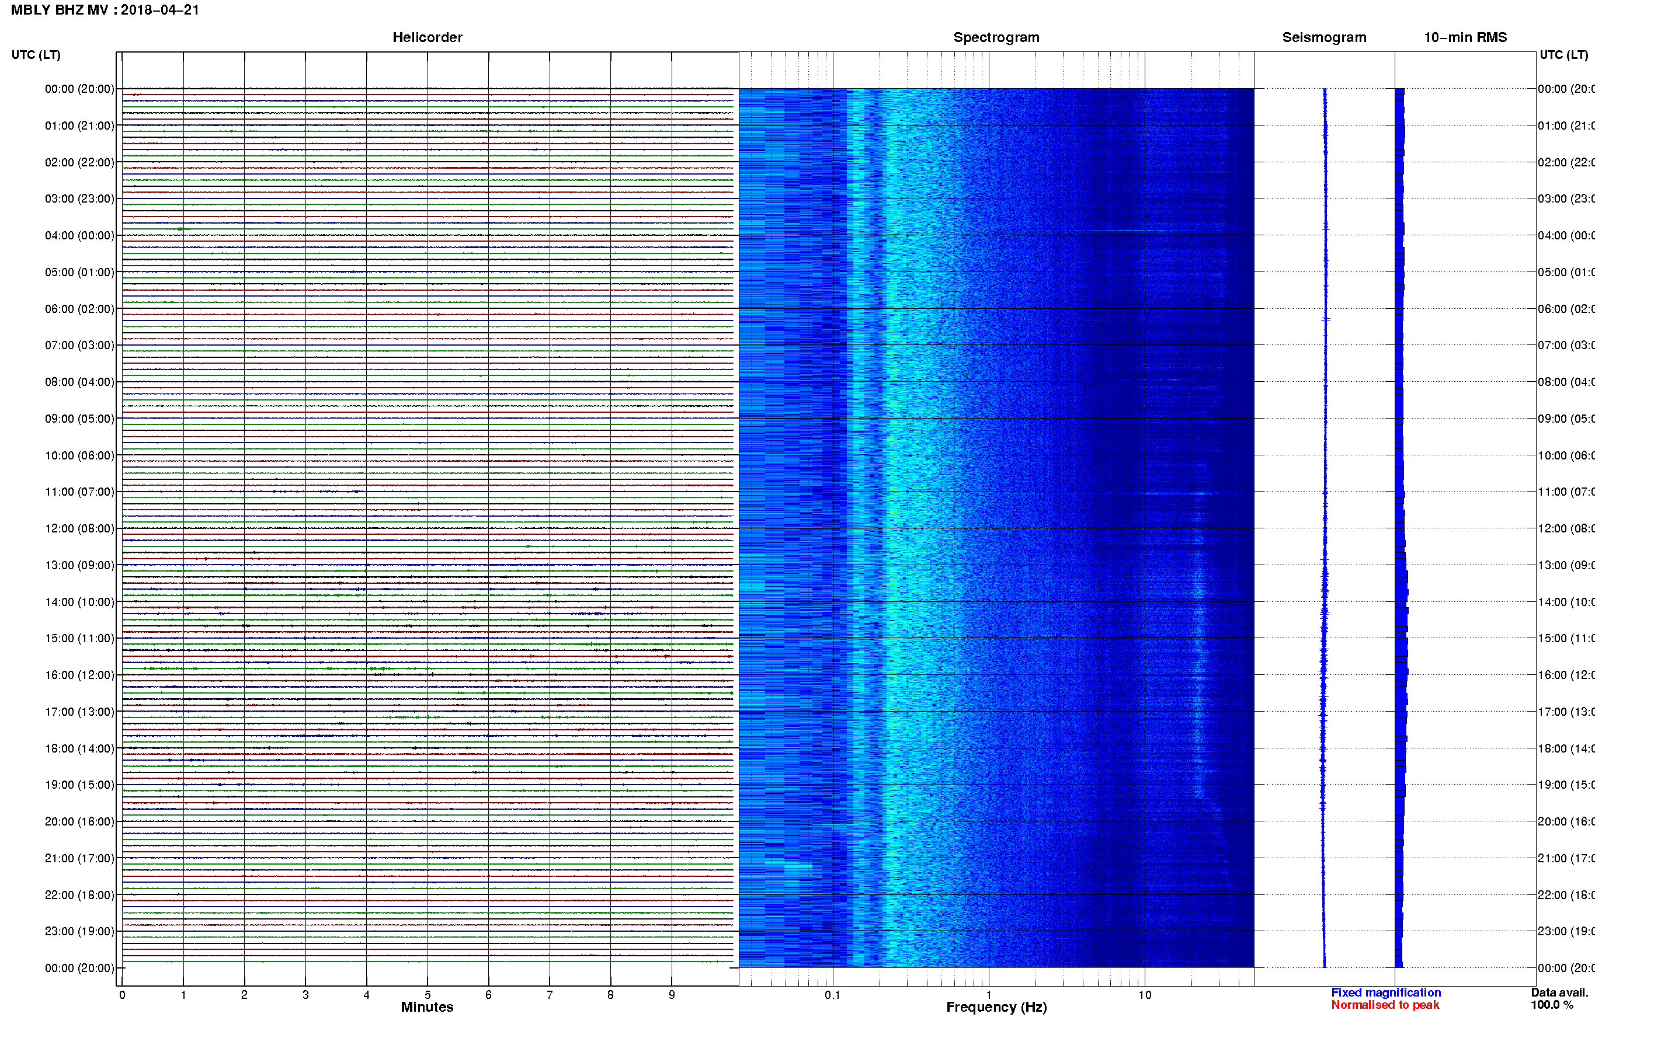Select helicorder time label '11:00 (07:00)'
This screenshot has width=1661, height=1038.
(79, 492)
